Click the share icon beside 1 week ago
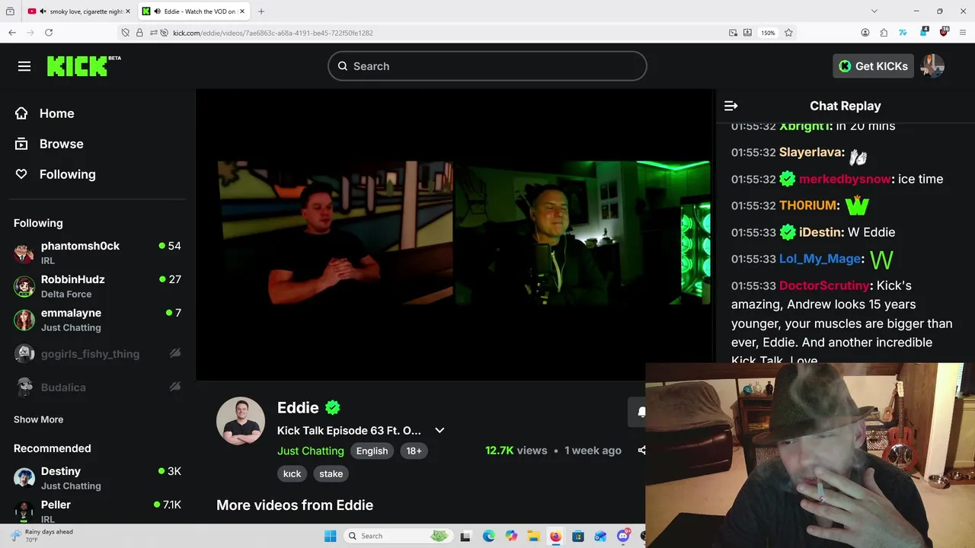The image size is (975, 548). (x=641, y=451)
